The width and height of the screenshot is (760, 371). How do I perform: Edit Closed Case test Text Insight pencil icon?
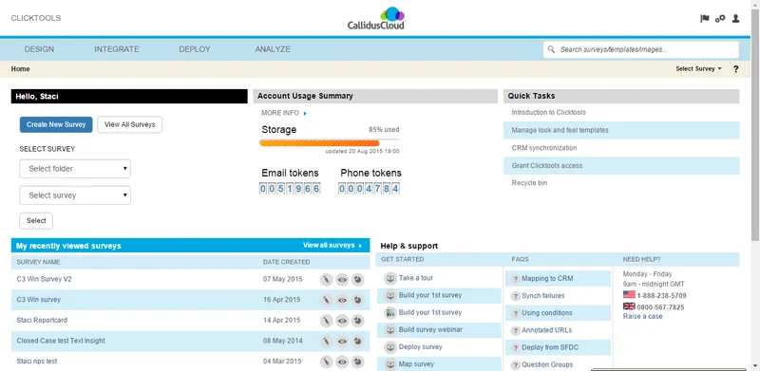click(x=326, y=341)
